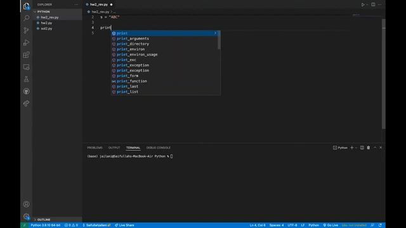
Task: Open the editor More Actions menu
Action: (380, 4)
